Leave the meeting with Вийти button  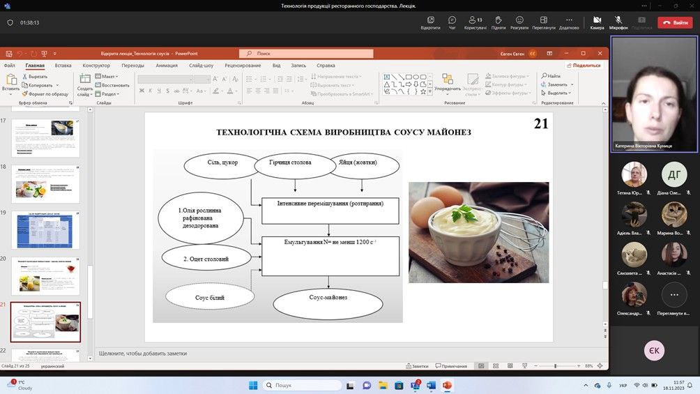(x=675, y=22)
